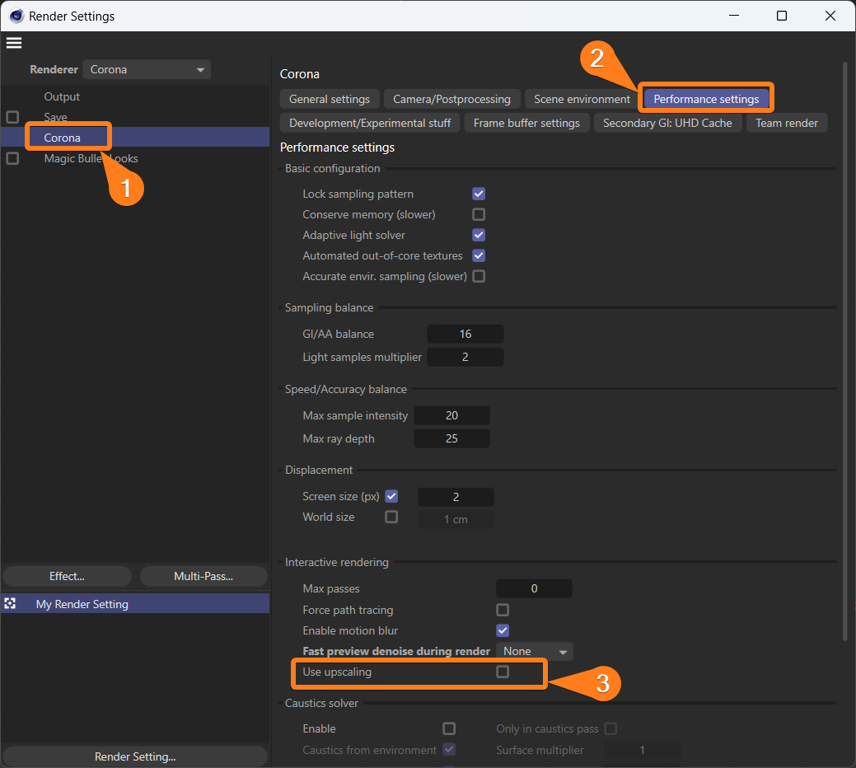Enable Conserve memory (slower) checkbox
Screen dimensions: 856x768
pyautogui.click(x=479, y=214)
